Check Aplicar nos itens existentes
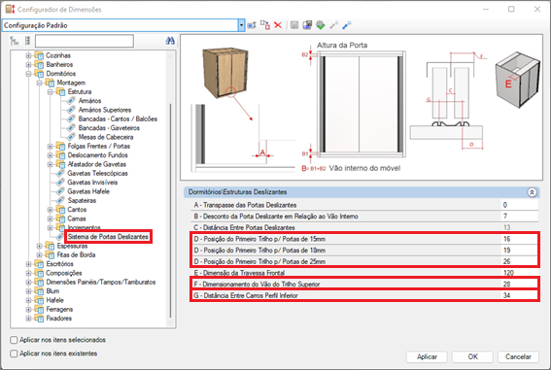Screen dimensions: 551x370 (x=14, y=353)
